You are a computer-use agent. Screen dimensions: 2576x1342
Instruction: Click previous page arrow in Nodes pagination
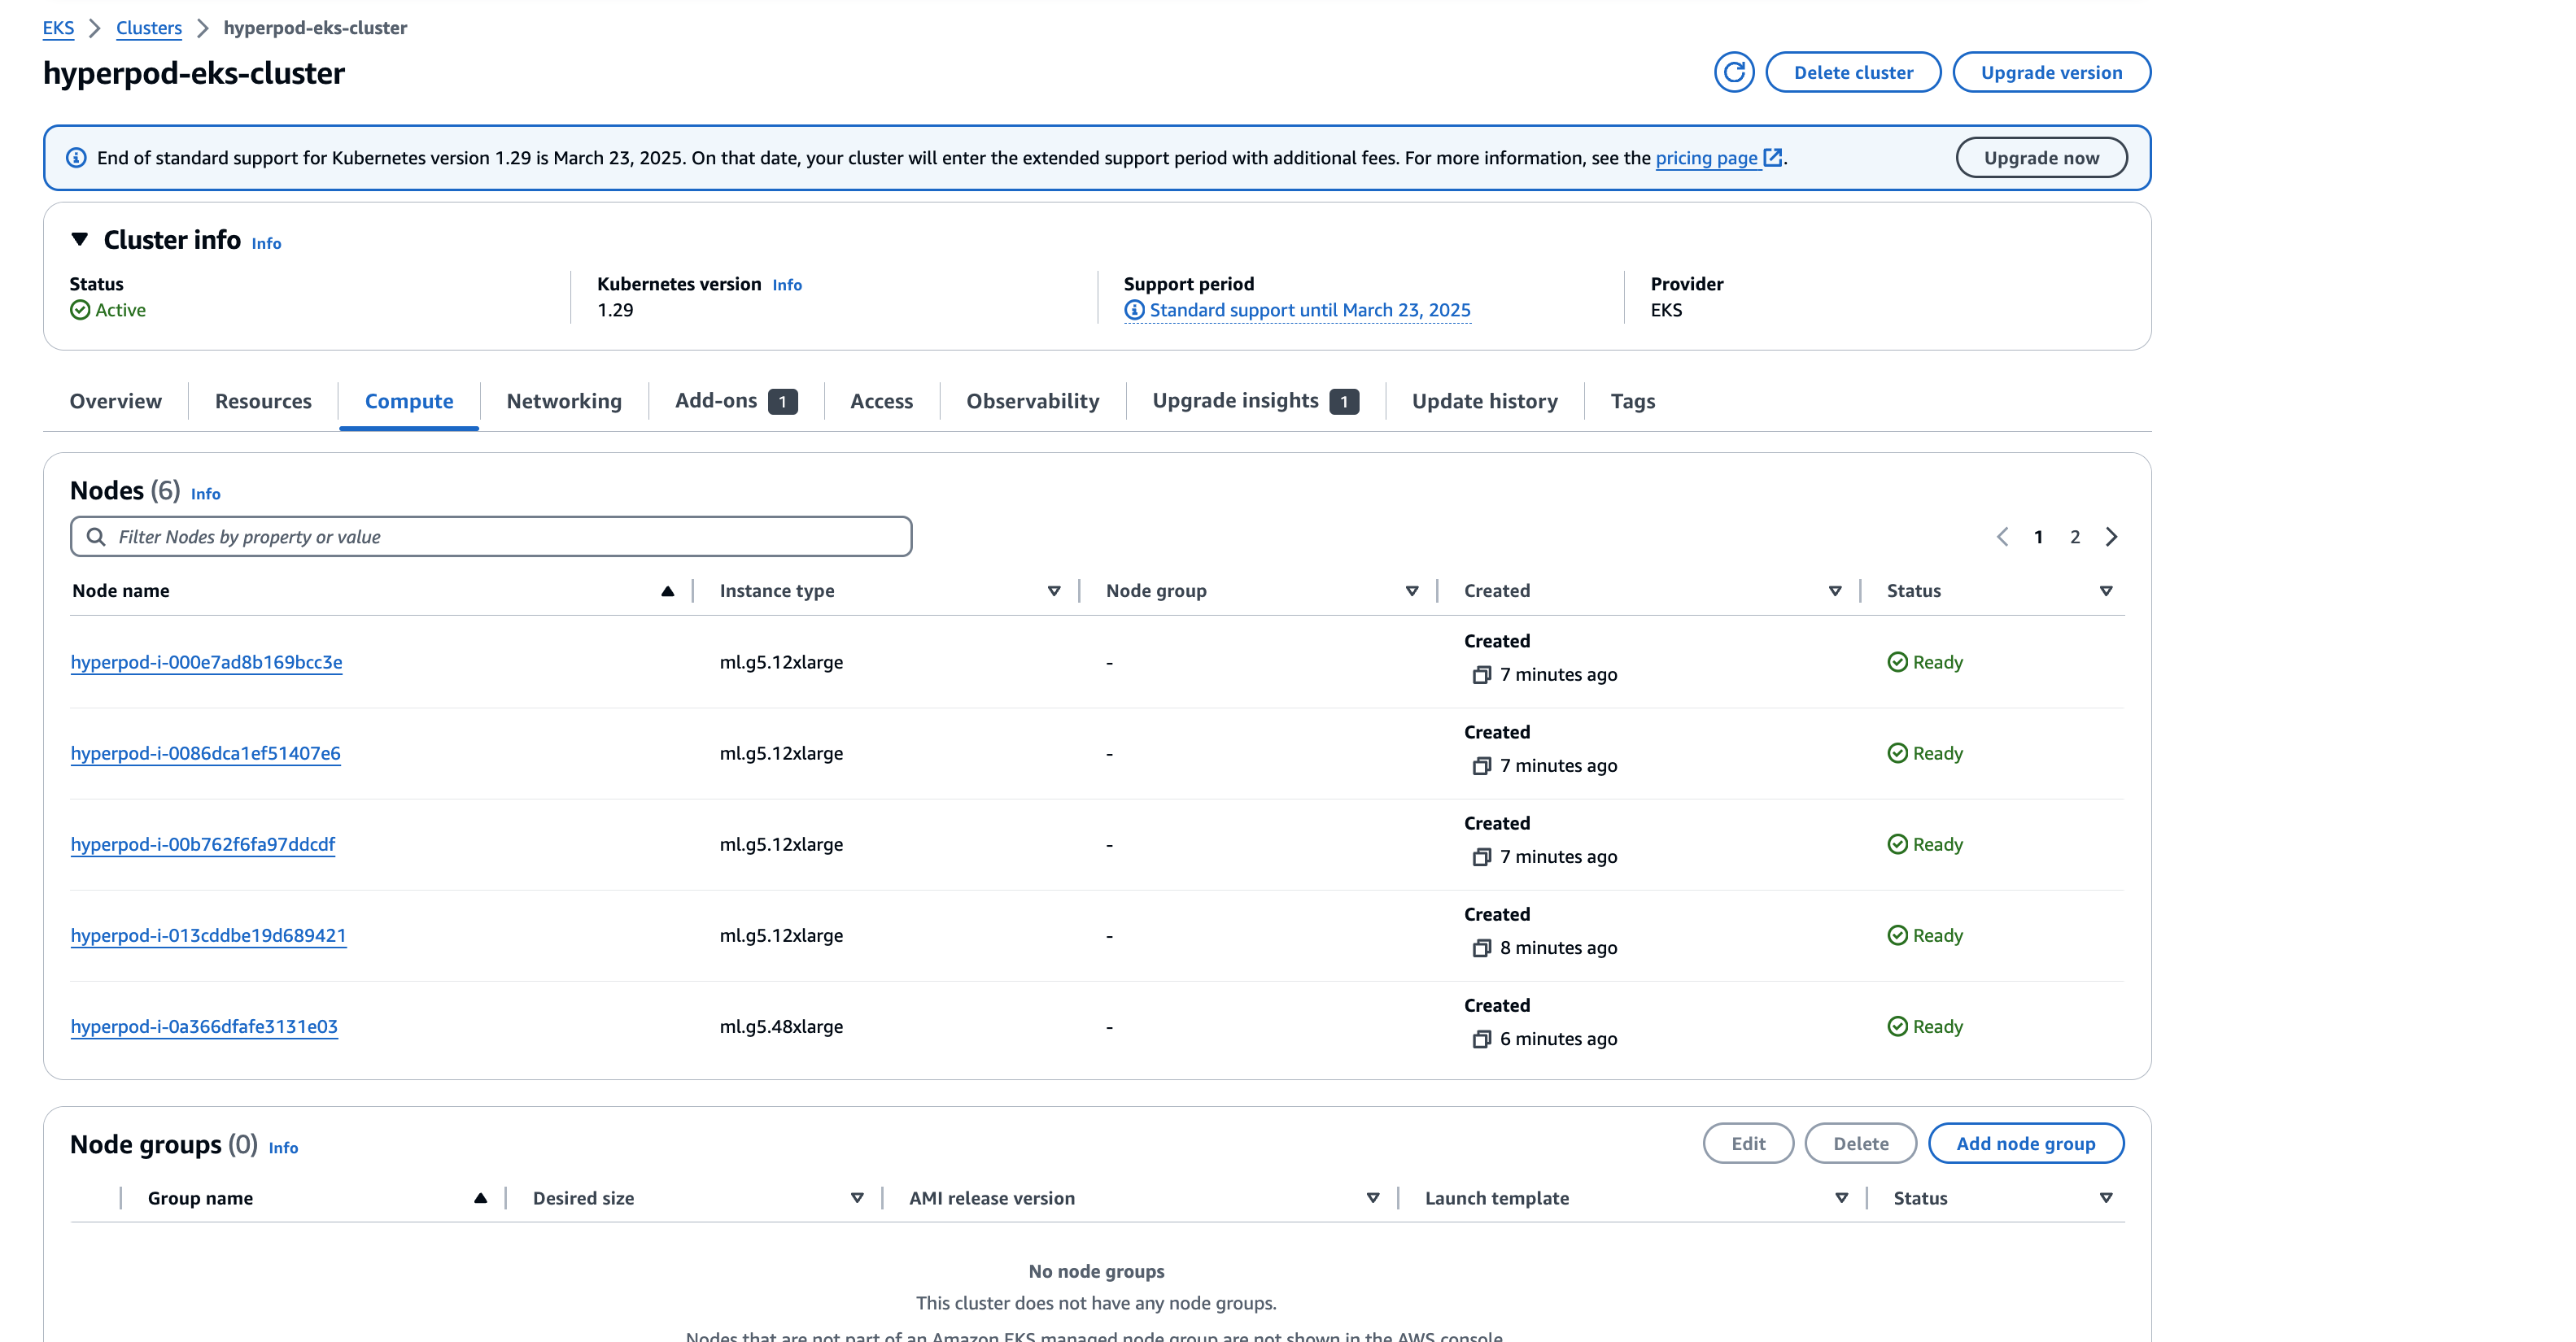pyautogui.click(x=2002, y=537)
